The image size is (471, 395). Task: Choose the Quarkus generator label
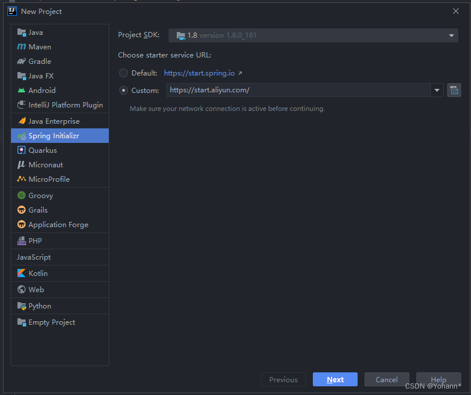coord(42,150)
